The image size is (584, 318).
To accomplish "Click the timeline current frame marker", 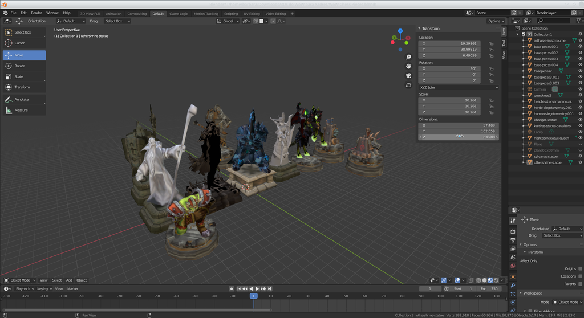I will tap(254, 296).
